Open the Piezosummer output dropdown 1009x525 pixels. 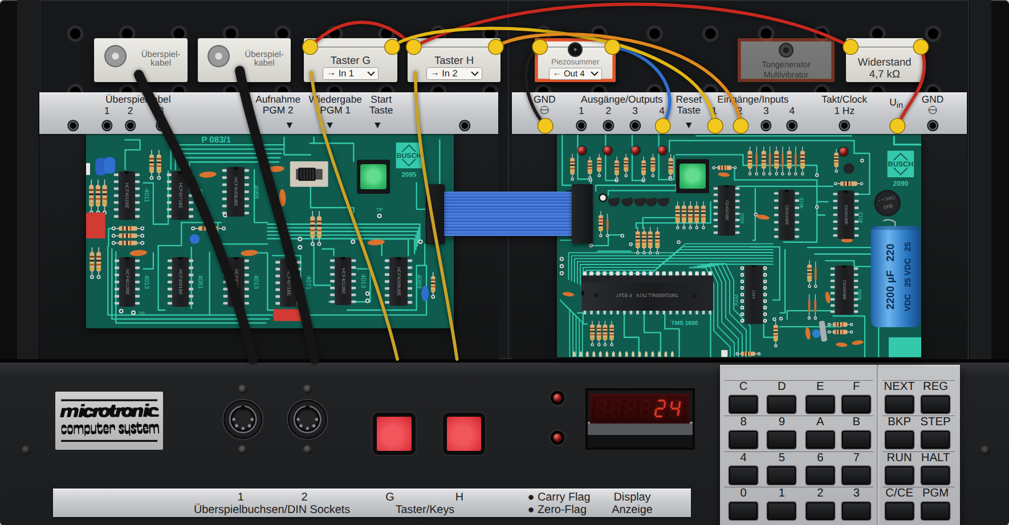[x=575, y=74]
